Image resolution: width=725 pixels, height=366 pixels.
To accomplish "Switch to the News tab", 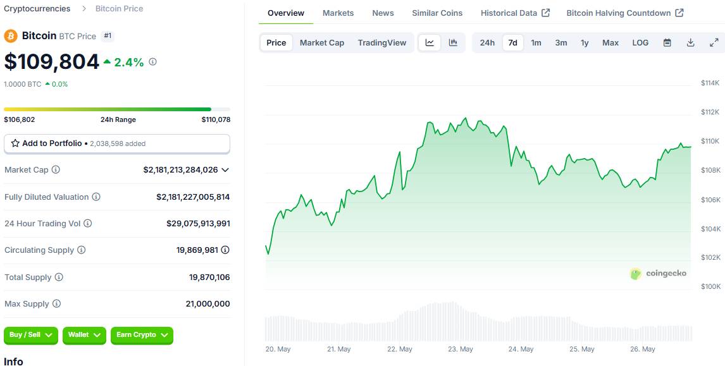I will point(383,13).
